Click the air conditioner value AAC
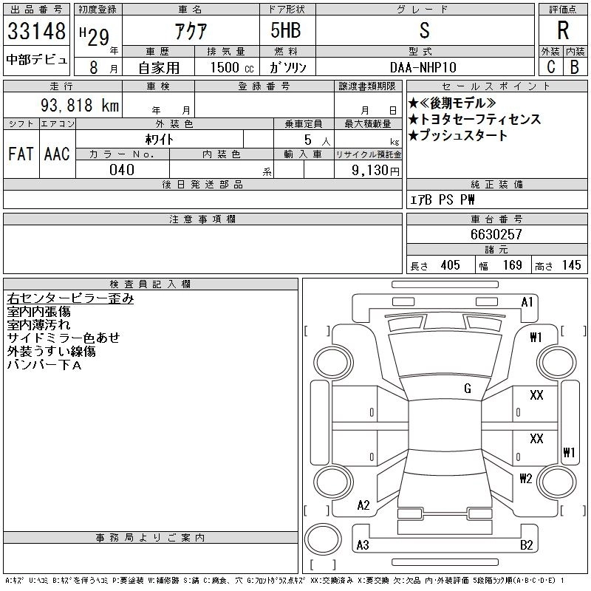The image size is (591, 591). [57, 154]
